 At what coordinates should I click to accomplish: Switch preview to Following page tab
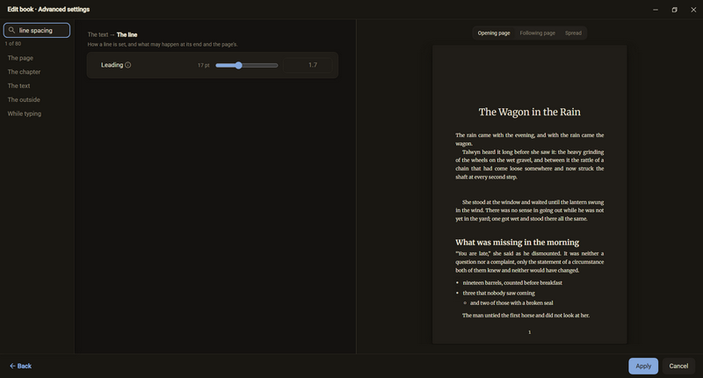tap(537, 33)
